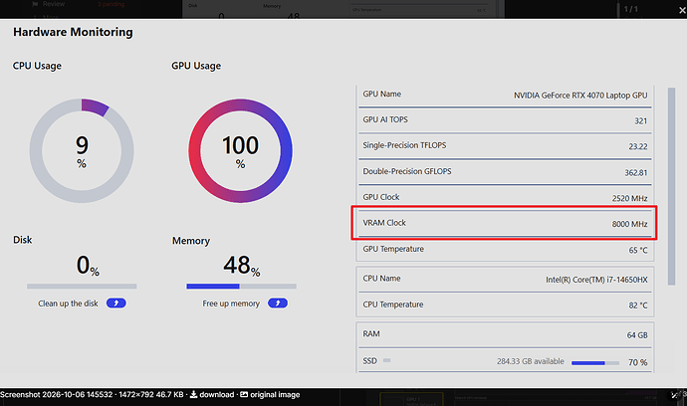Viewport: 687px width, 406px height.
Task: Click the VRAM Clock label
Action: (384, 223)
